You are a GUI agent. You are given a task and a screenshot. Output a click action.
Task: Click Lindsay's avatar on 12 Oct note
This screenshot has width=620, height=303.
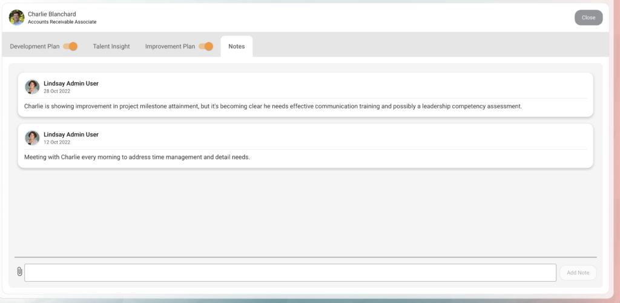pos(32,138)
